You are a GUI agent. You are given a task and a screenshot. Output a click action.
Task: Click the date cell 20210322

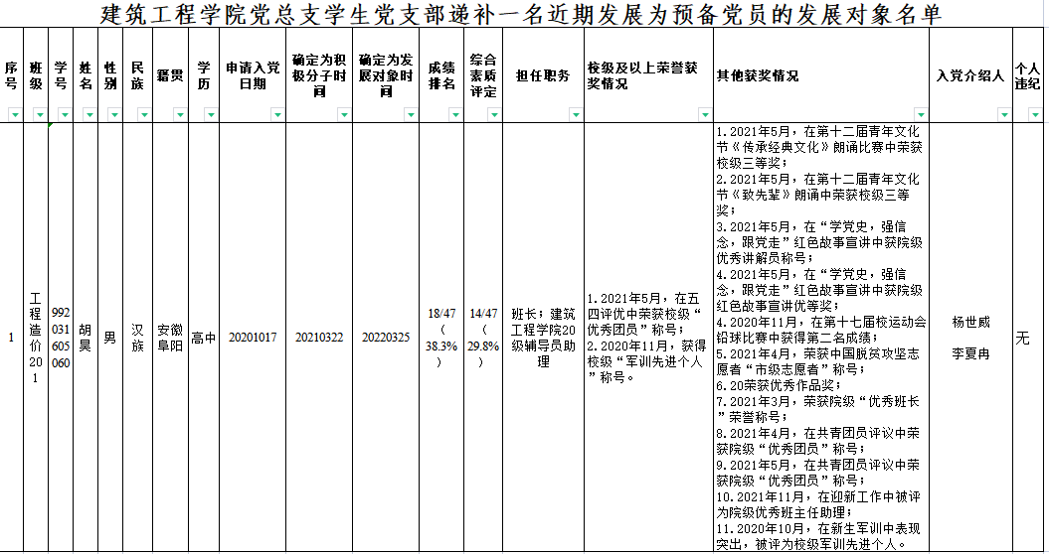click(x=319, y=338)
